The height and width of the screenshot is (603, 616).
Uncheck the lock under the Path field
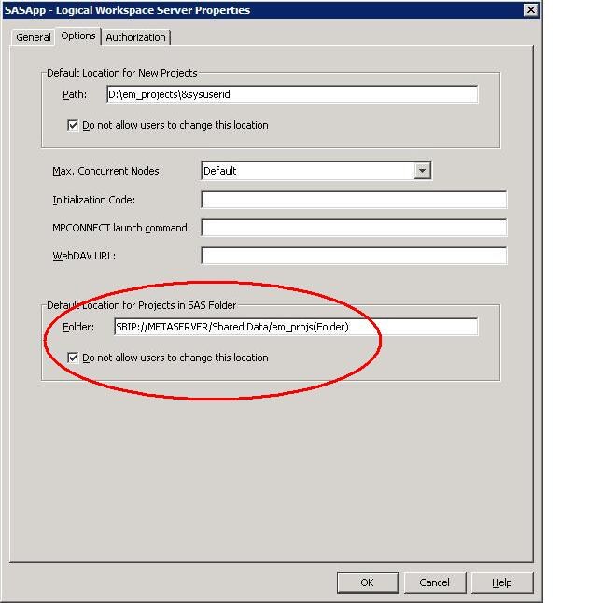click(x=74, y=125)
